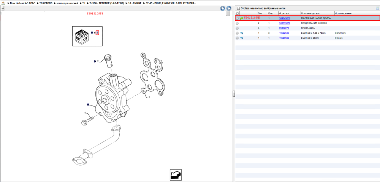Add part 16592525 via its plus icon

tap(237, 33)
